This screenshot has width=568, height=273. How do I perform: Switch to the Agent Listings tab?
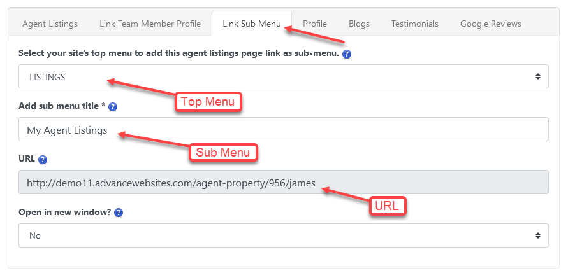(50, 24)
